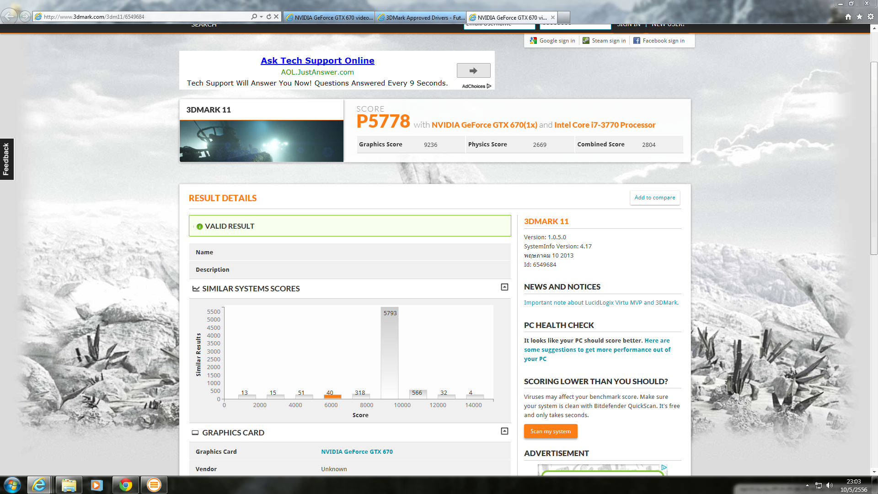Open the address bar autocomplete dropdown arrow
The image size is (878, 494).
pyautogui.click(x=261, y=16)
